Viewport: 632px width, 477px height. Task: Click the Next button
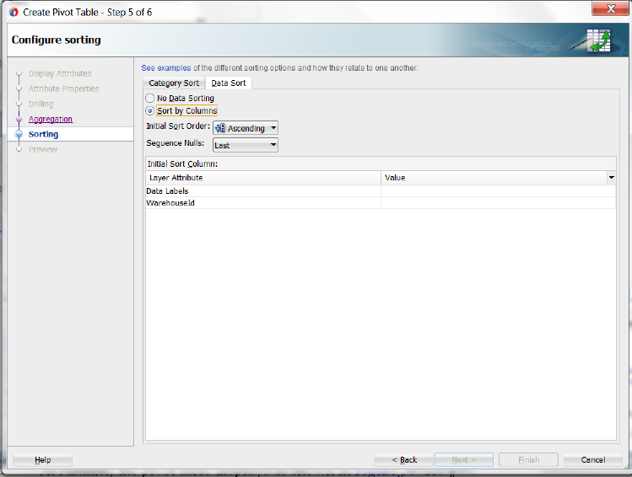tap(464, 459)
